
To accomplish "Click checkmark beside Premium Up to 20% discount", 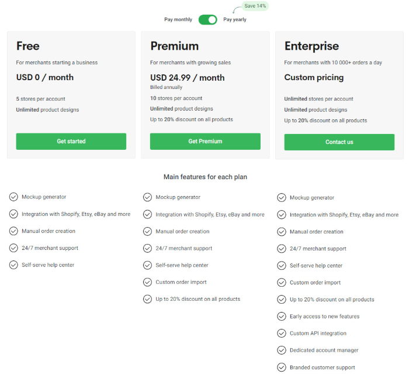I will click(x=147, y=299).
